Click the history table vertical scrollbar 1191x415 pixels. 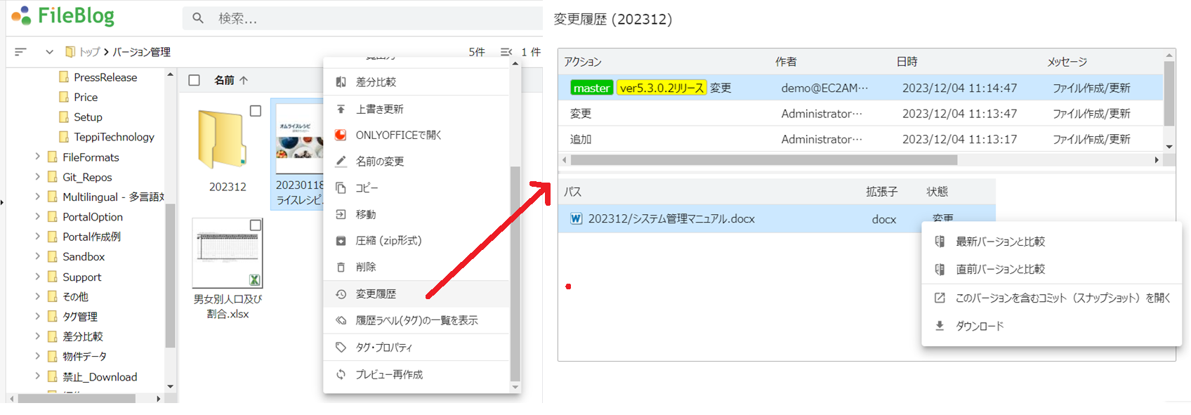1169,94
